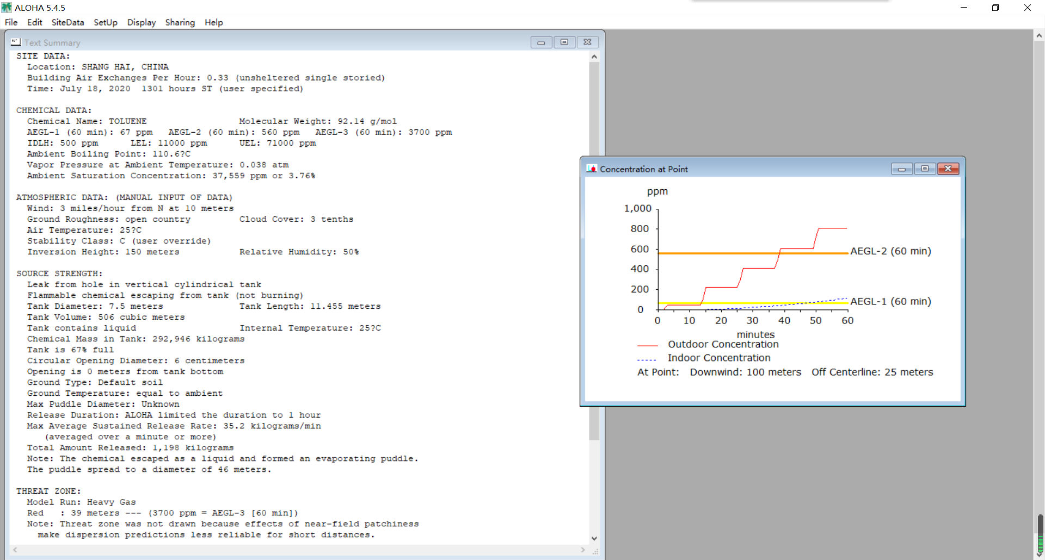Click the Total Amount Released line
The height and width of the screenshot is (560, 1045).
tap(131, 447)
